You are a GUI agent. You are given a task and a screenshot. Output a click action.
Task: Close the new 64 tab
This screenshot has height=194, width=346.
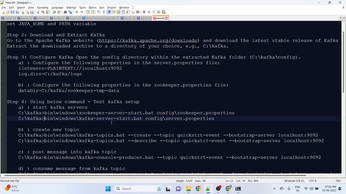(167, 18)
